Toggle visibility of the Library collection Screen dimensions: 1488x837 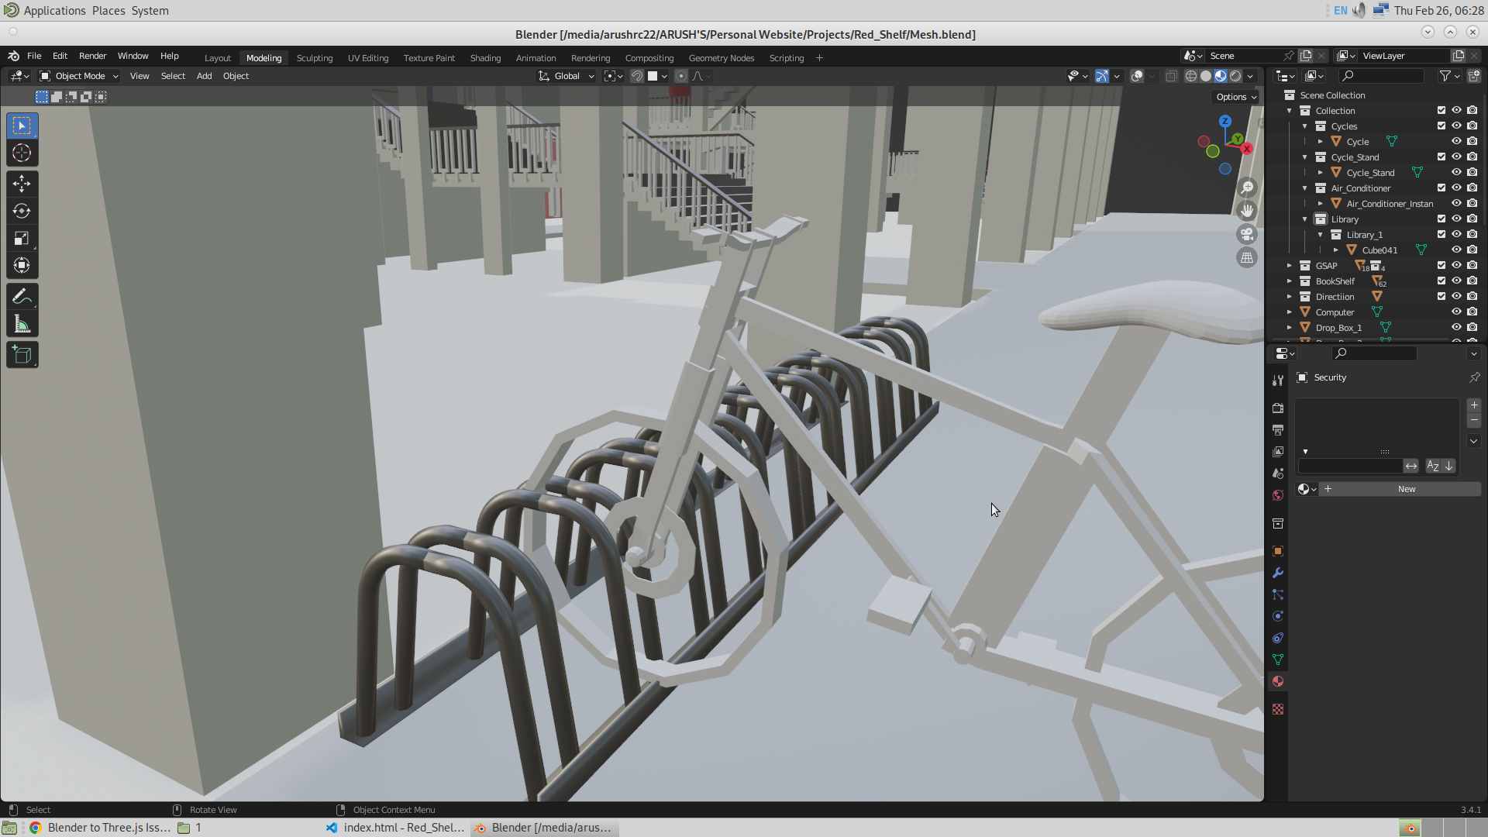click(x=1456, y=219)
